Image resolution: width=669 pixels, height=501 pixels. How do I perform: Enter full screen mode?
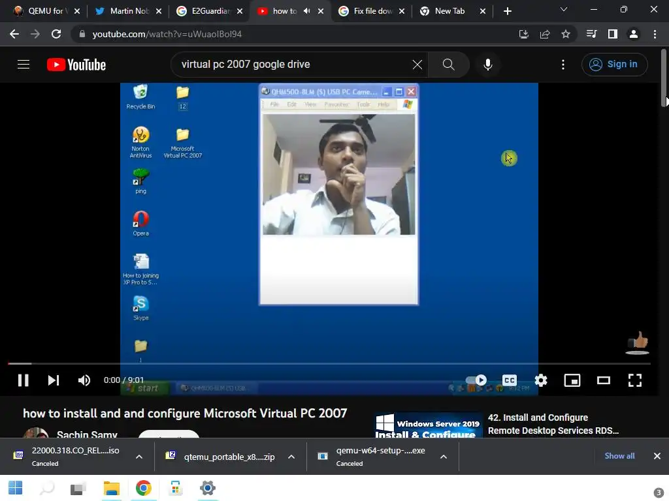635,380
